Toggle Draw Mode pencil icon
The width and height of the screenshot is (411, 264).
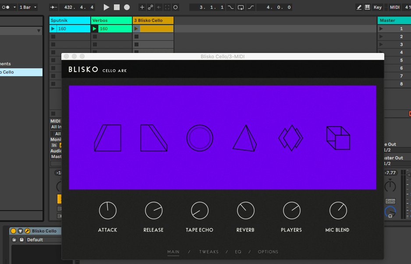(x=359, y=7)
